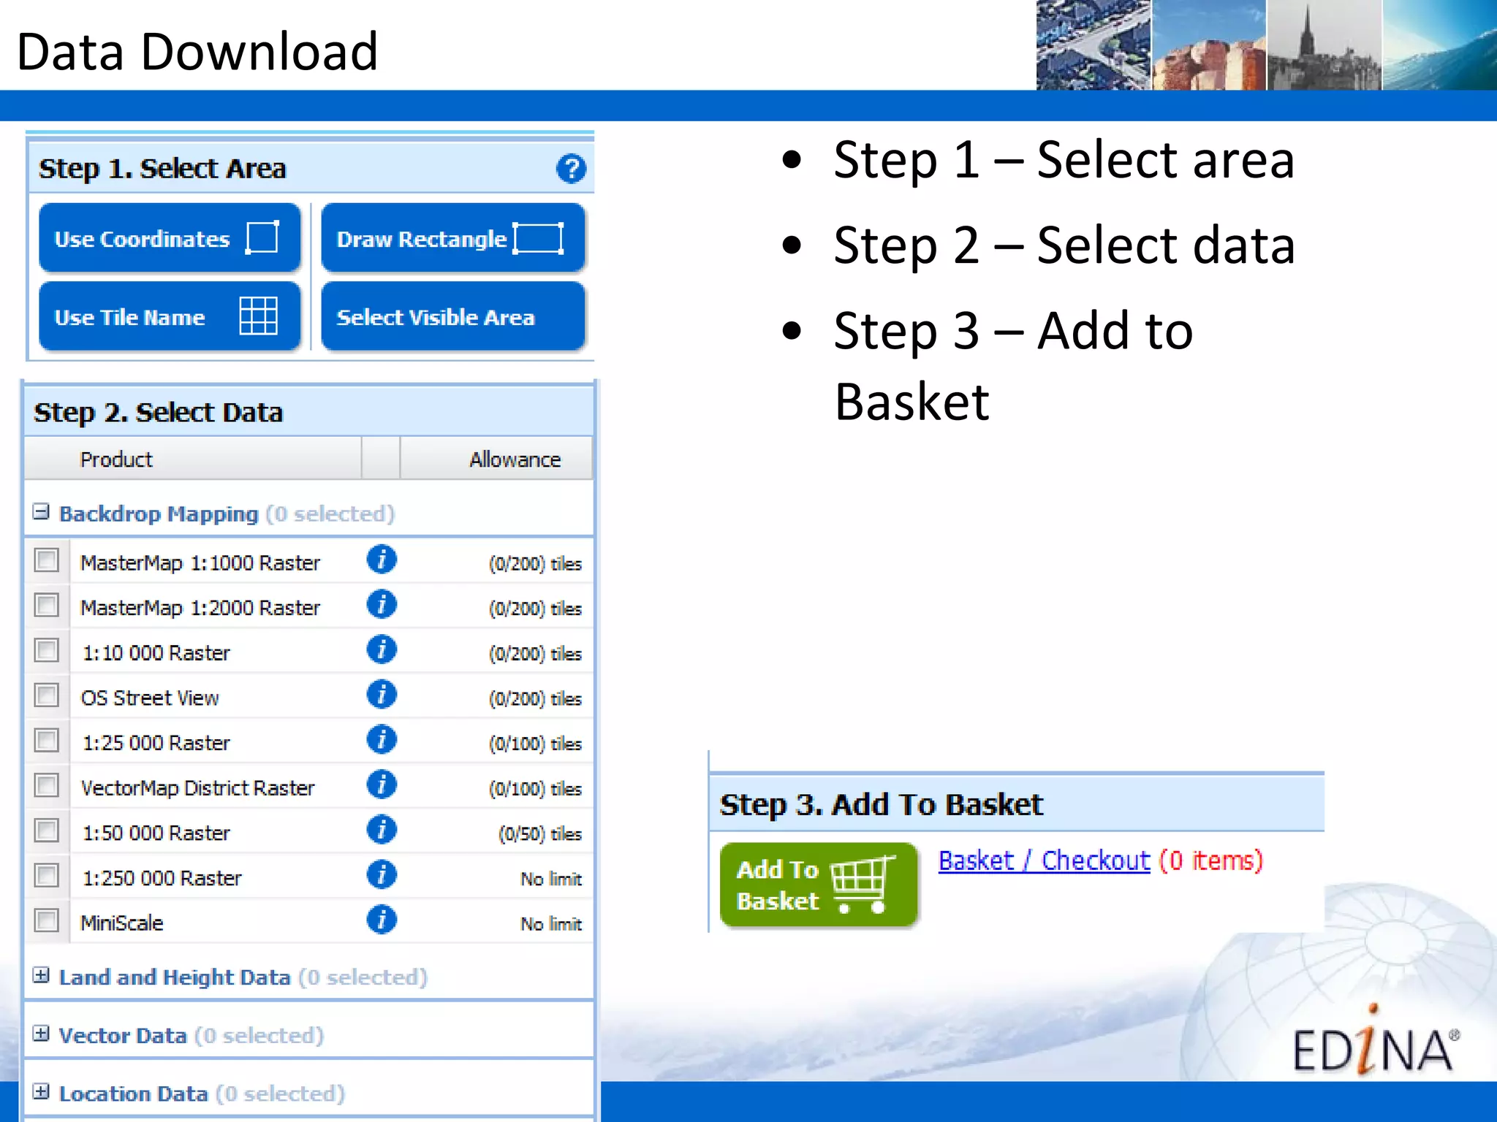Click the "(0/50) tiles" allowance text

540,833
